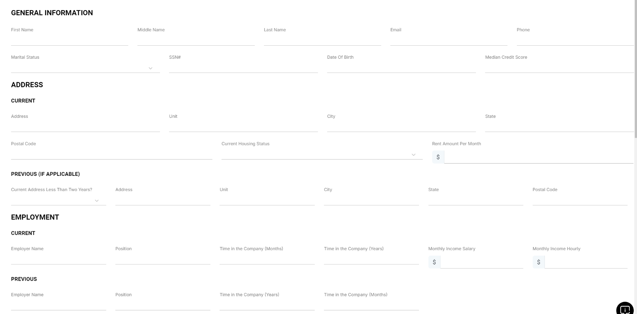Click current Time in the Company (Months)
Image resolution: width=637 pixels, height=314 pixels.
click(267, 260)
